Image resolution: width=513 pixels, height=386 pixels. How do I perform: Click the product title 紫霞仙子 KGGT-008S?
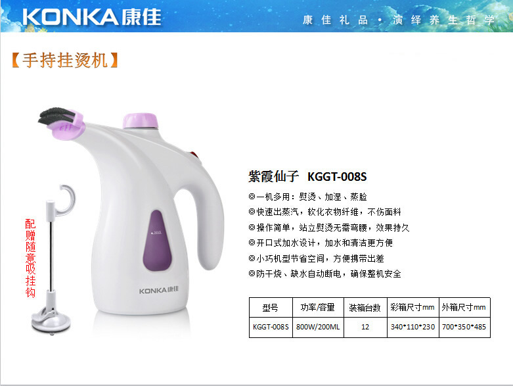(307, 176)
